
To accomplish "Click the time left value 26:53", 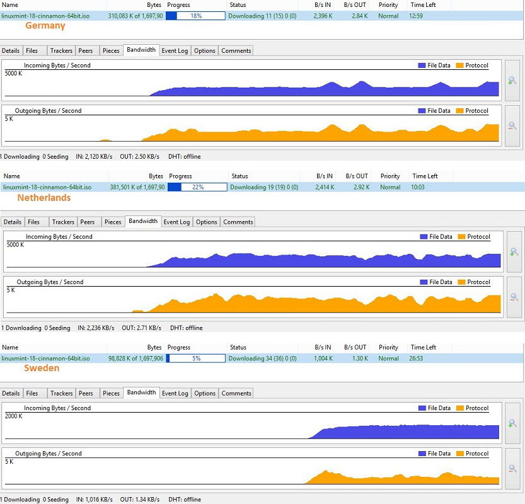I will pyautogui.click(x=416, y=358).
